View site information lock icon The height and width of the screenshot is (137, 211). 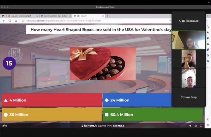click(x=23, y=21)
